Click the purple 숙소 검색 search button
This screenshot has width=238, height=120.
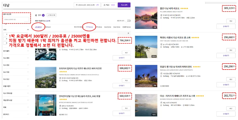pyautogui.click(x=124, y=5)
